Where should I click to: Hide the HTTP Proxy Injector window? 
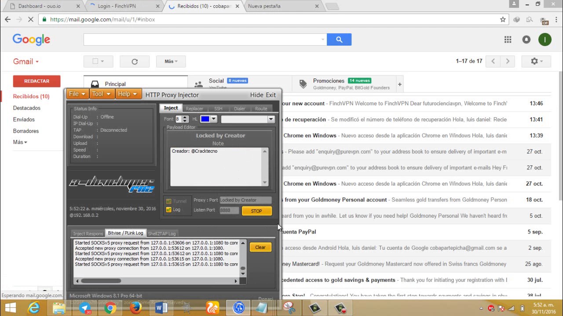coord(256,95)
